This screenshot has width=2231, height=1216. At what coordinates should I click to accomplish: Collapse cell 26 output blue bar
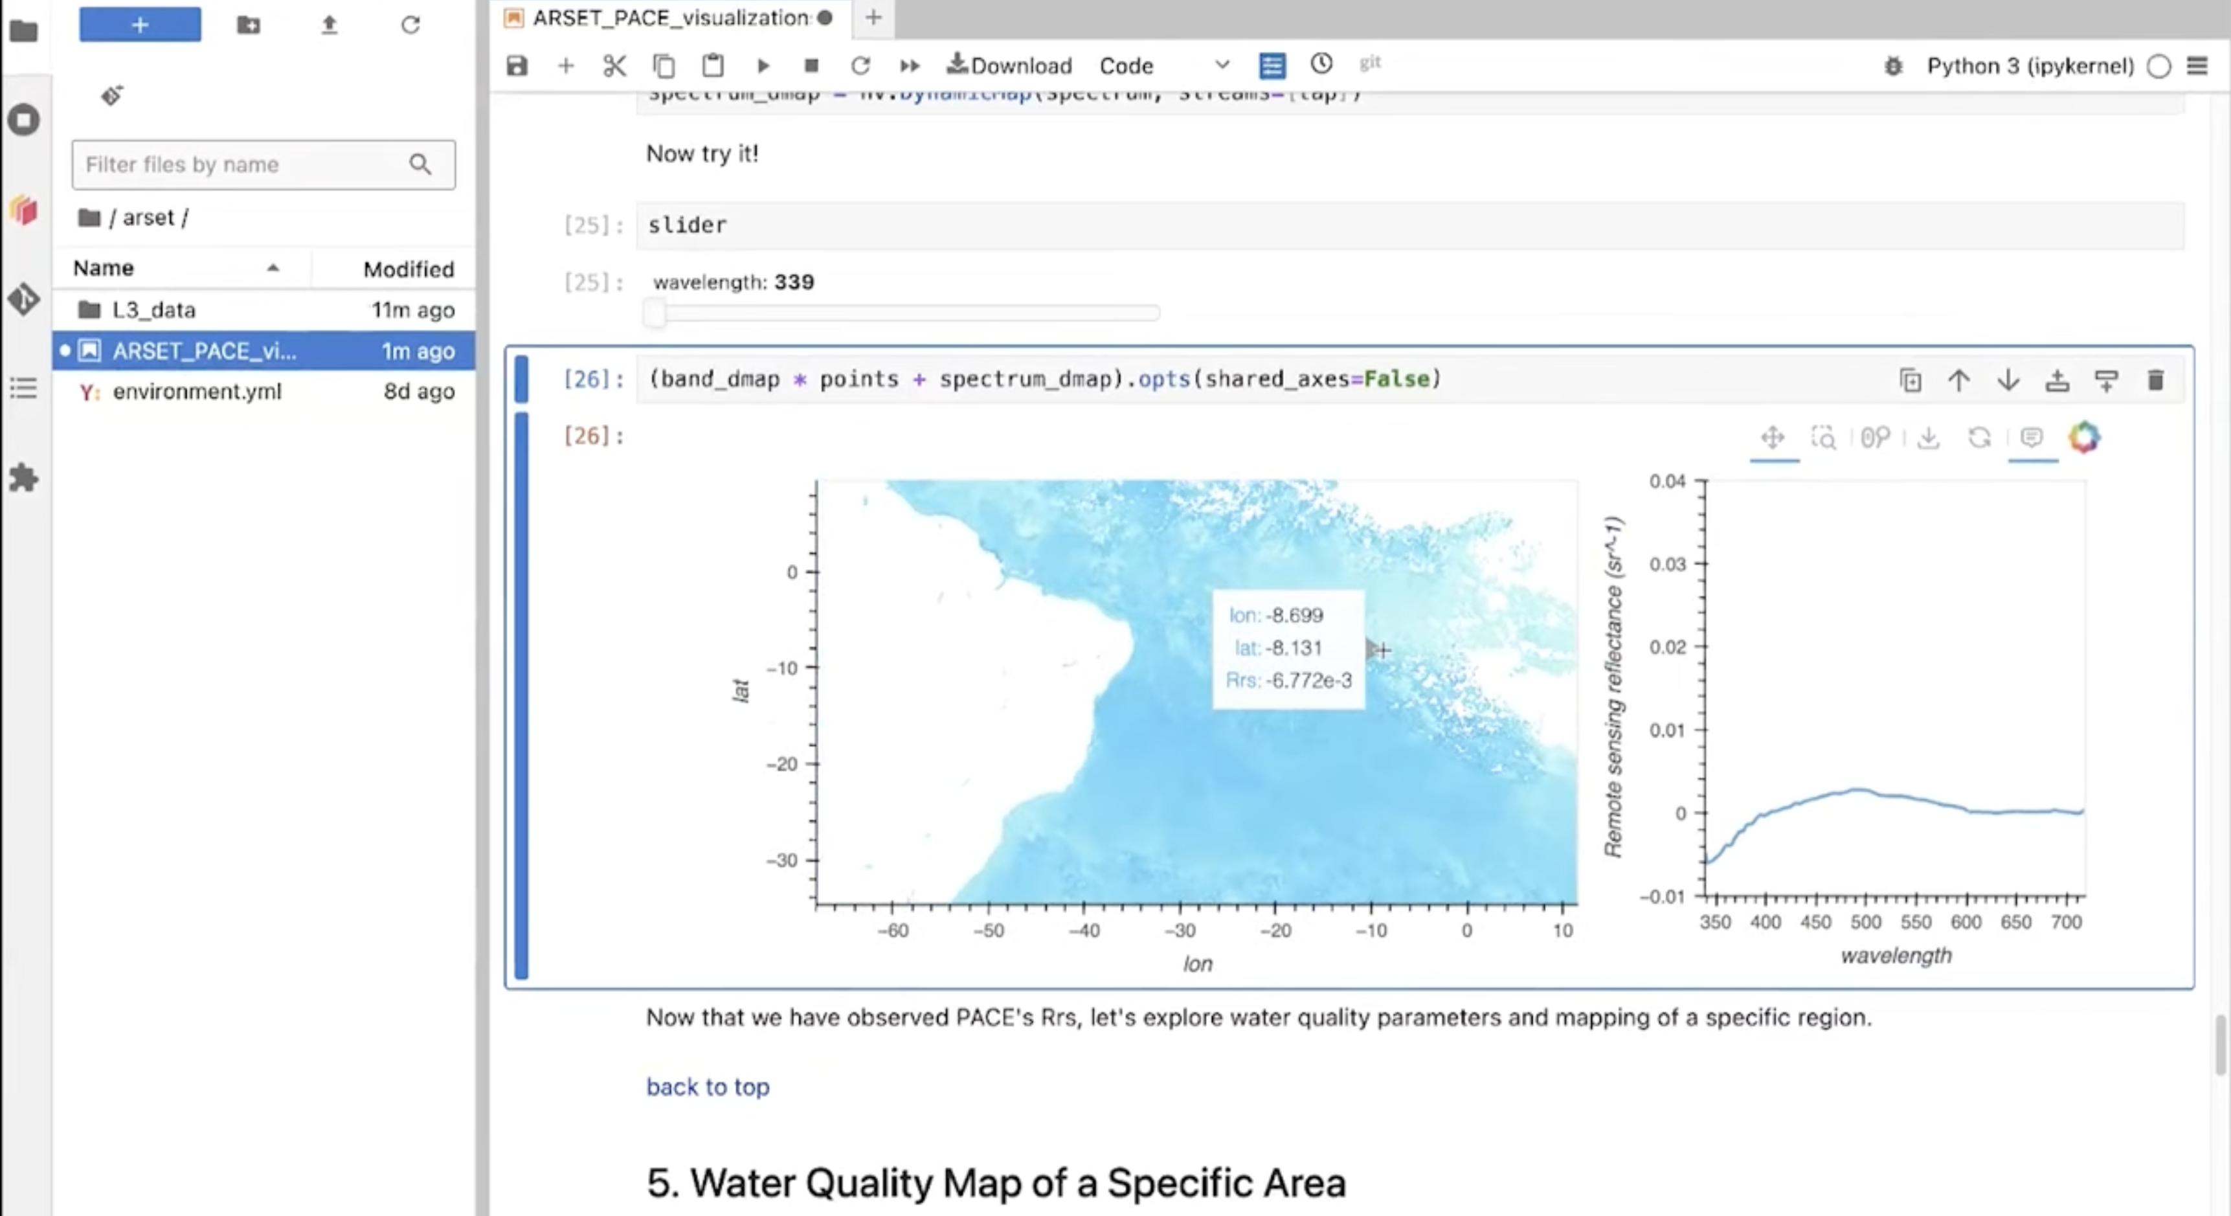521,696
